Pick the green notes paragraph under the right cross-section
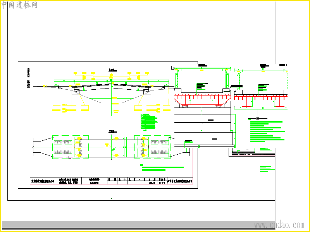Image resolution: width=310 pixels, height=232 pixels. click(267, 131)
